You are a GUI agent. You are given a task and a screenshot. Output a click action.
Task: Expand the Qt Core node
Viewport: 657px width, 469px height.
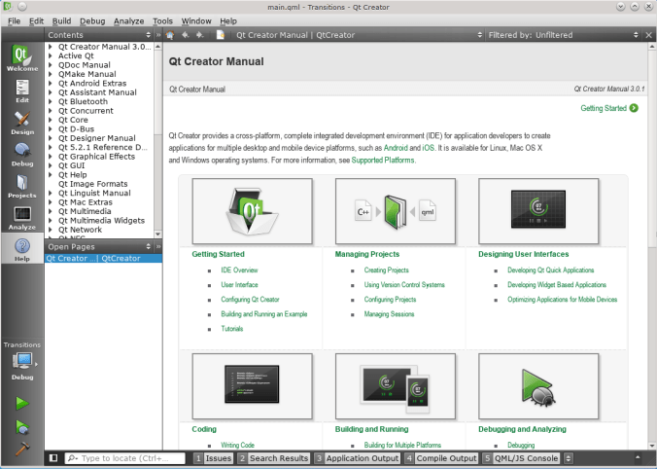tap(51, 120)
